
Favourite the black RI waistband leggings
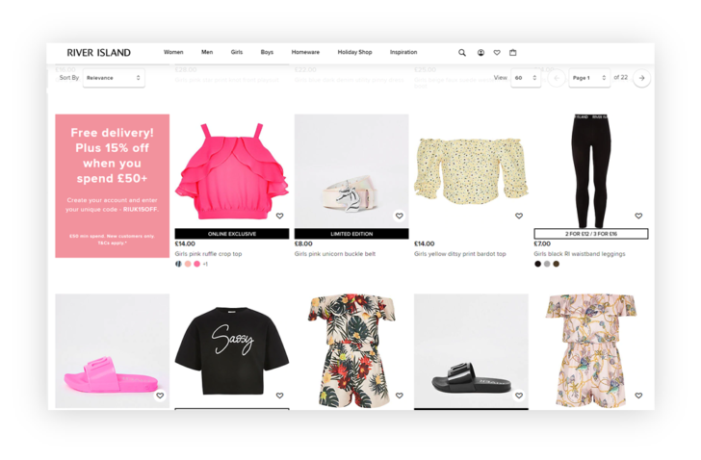click(638, 216)
